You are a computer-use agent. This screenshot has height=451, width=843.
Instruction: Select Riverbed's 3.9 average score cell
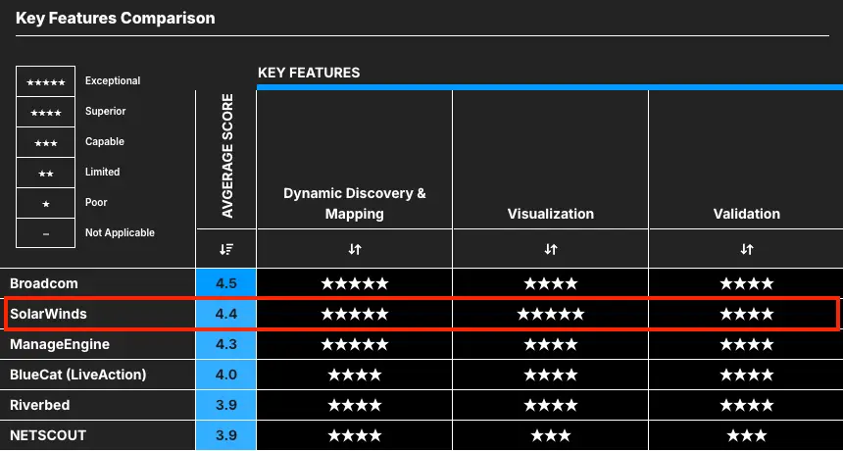coord(226,405)
